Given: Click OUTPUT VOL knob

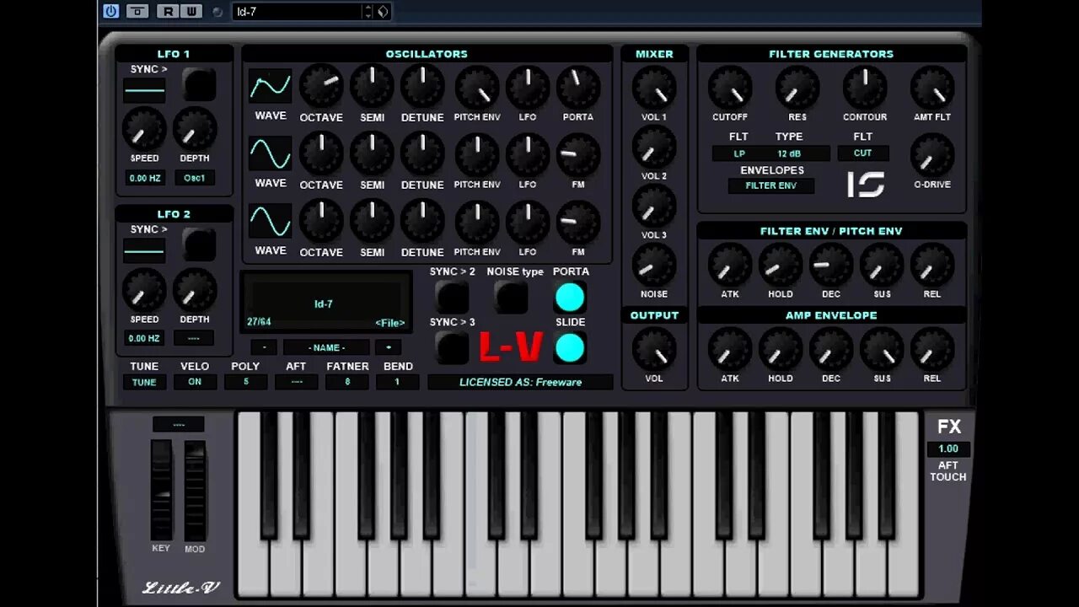Looking at the screenshot, I should 654,347.
